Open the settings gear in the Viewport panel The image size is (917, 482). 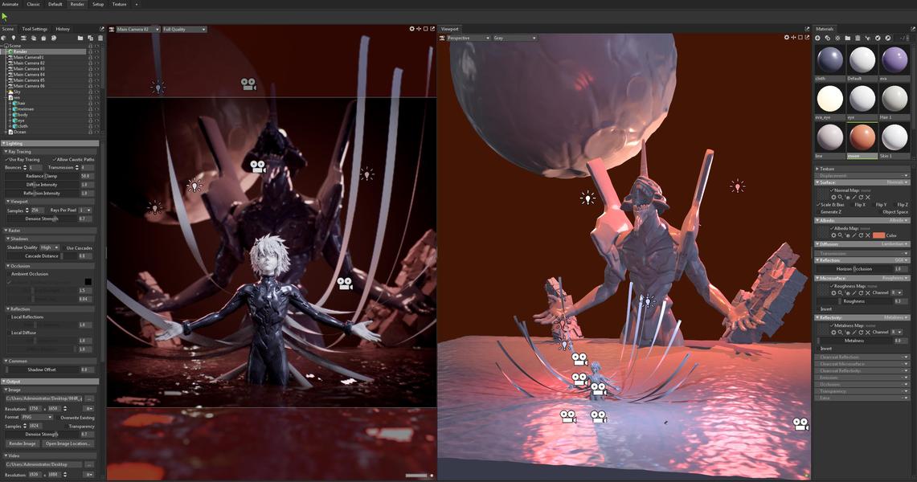point(787,38)
